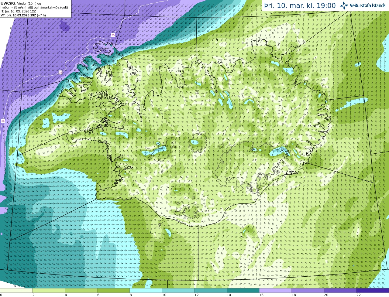Pick the 2–4 m/s light green legend swatch

(49, 290)
